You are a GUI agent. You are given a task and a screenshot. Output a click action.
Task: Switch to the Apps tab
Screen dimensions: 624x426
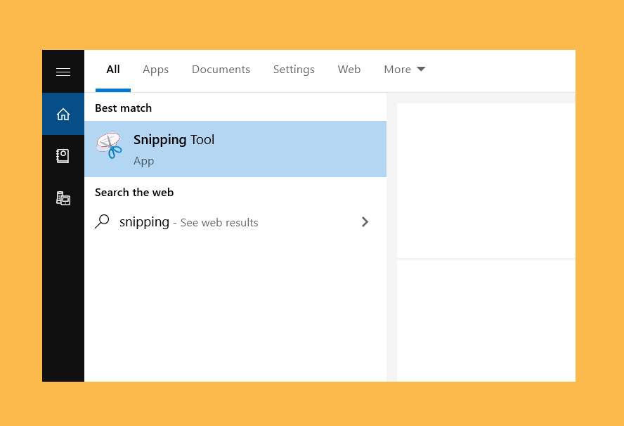(155, 70)
